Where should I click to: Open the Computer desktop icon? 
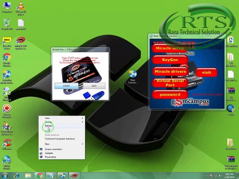pyautogui.click(x=7, y=7)
